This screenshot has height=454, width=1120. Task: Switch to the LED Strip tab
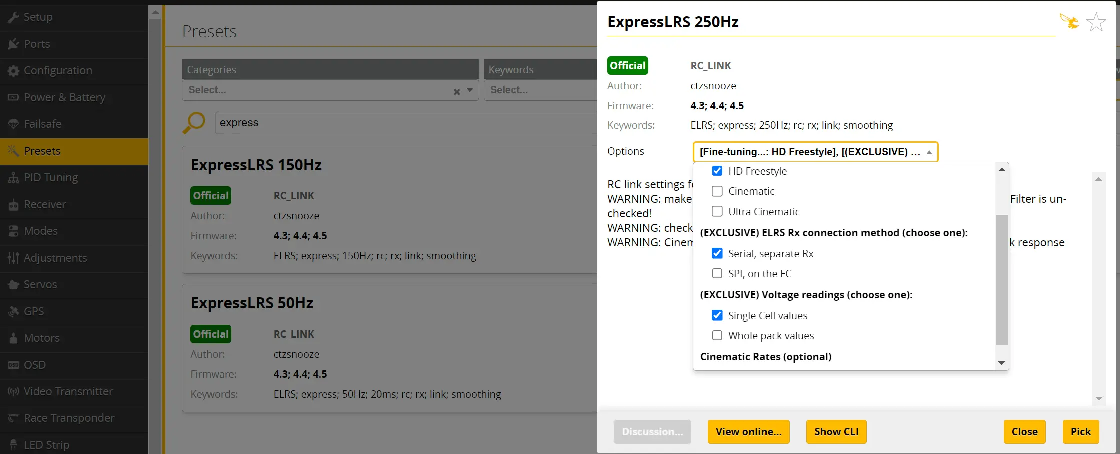(74, 444)
